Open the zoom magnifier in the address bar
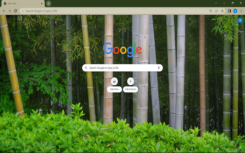This screenshot has width=245, height=153. (x=211, y=11)
